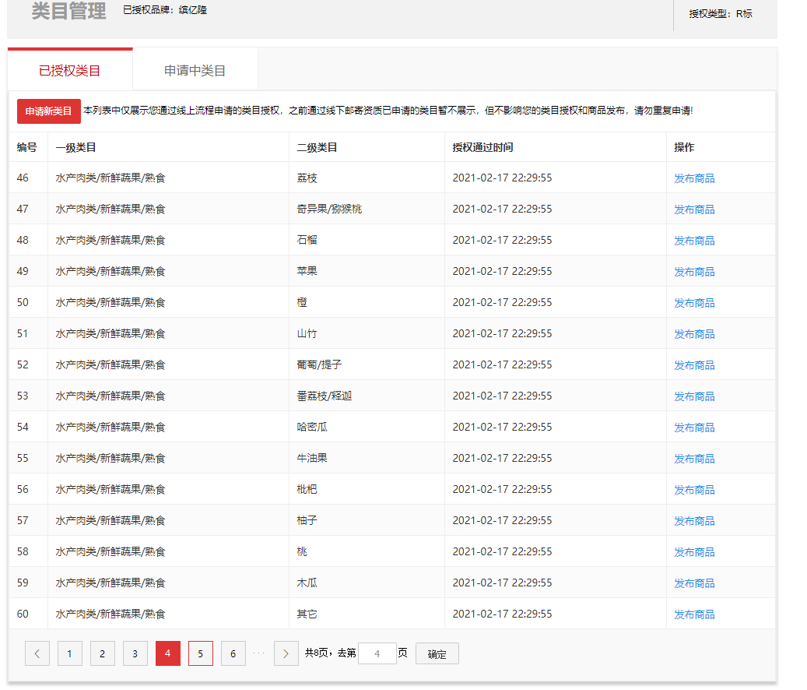Click 发布商品 for 柚子 row
This screenshot has width=807, height=690.
(x=694, y=521)
